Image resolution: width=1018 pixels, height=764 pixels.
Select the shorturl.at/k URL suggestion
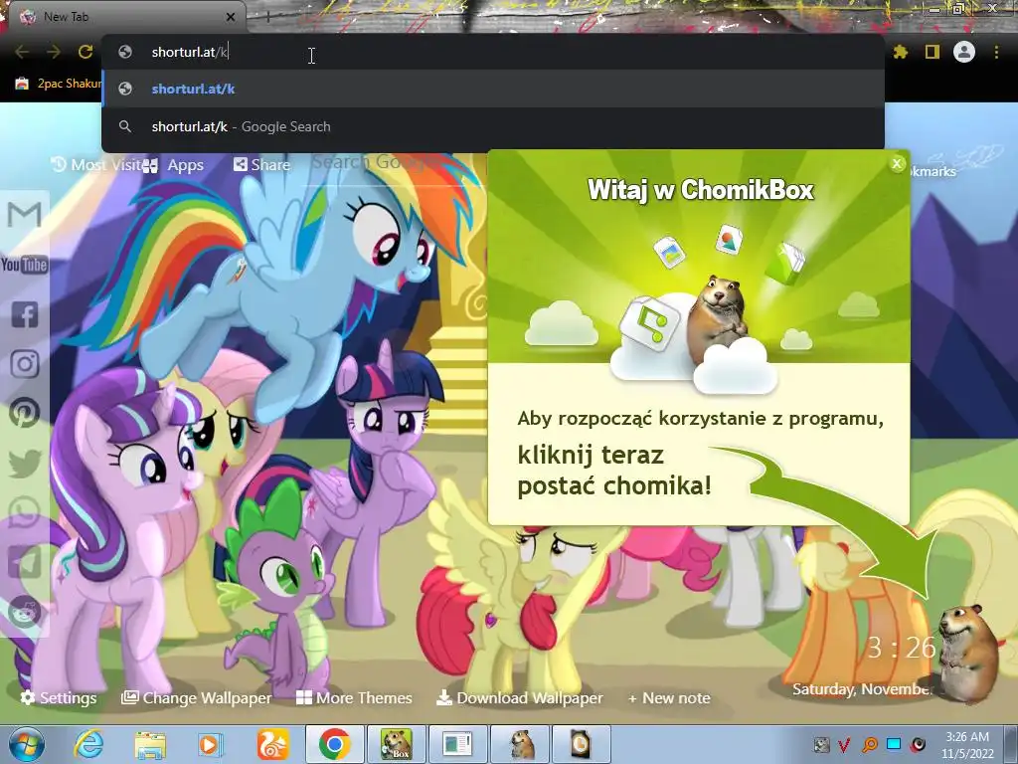tap(493, 89)
